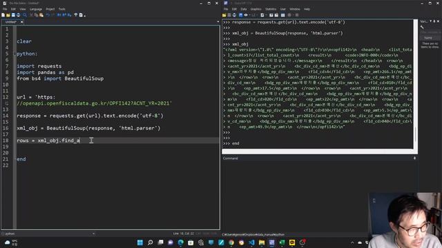Open Help menu in Stata window
This screenshot has width=442, height=248.
(307, 9)
